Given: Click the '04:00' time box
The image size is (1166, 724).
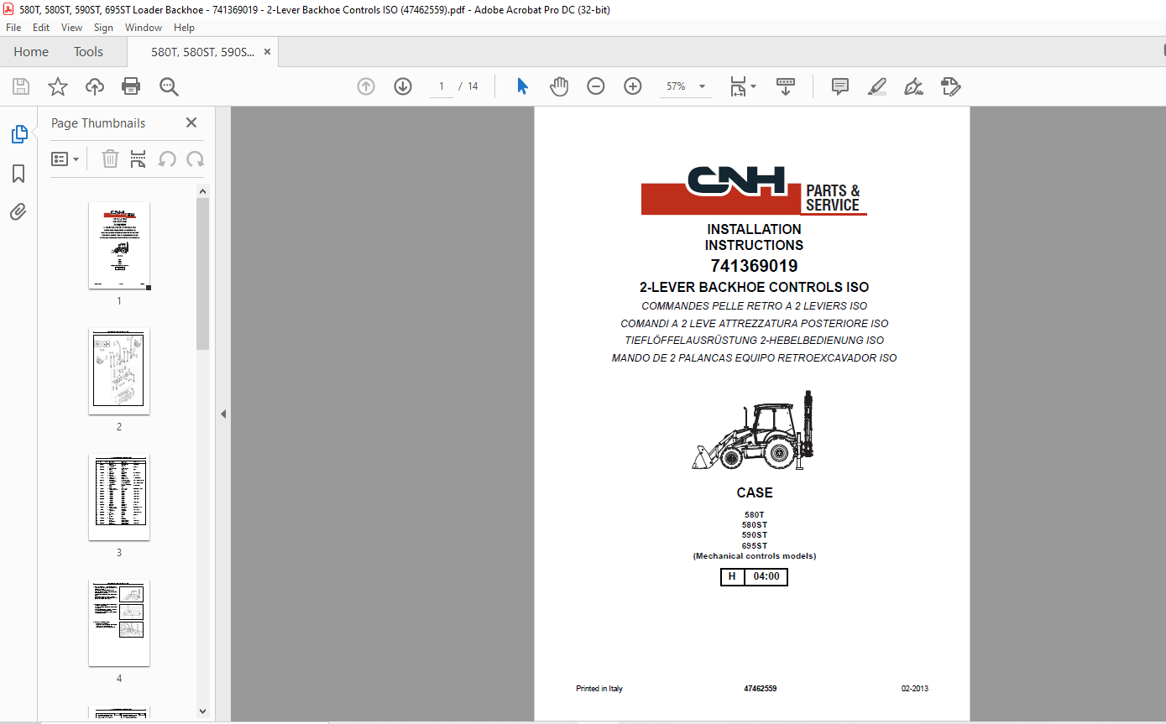Looking at the screenshot, I should (x=766, y=576).
